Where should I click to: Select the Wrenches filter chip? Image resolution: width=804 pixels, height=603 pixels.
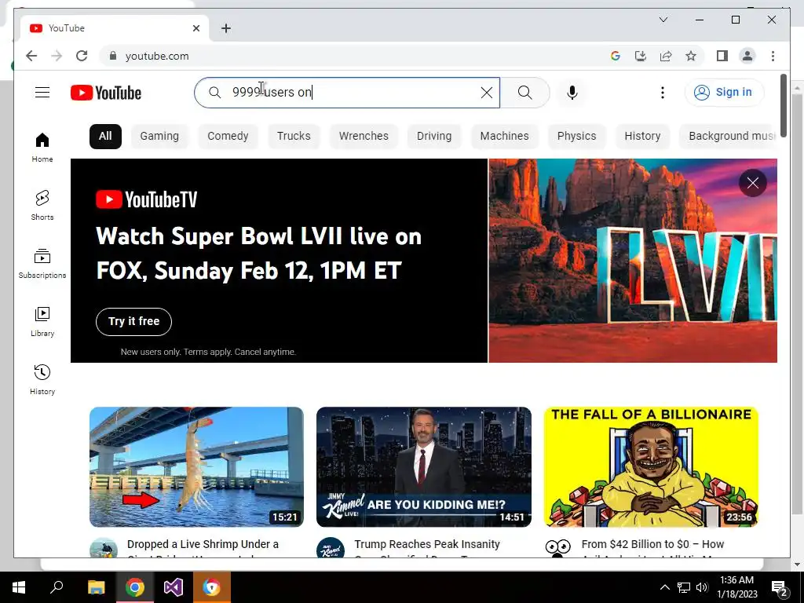point(364,137)
